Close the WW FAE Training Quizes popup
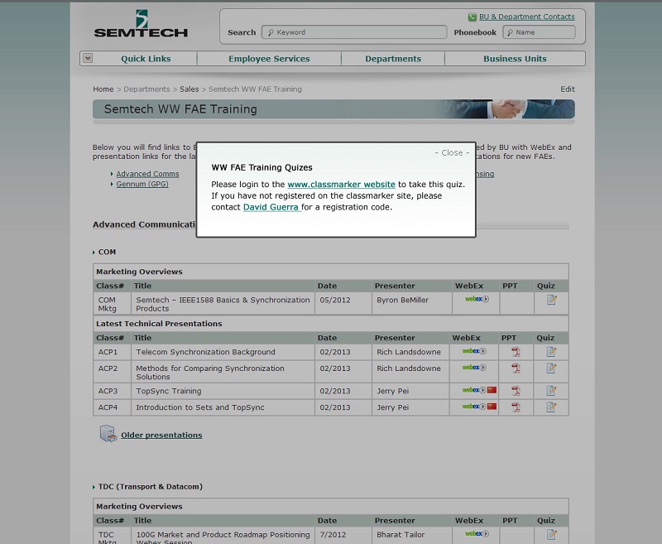Image resolution: width=662 pixels, height=544 pixels. tap(452, 152)
